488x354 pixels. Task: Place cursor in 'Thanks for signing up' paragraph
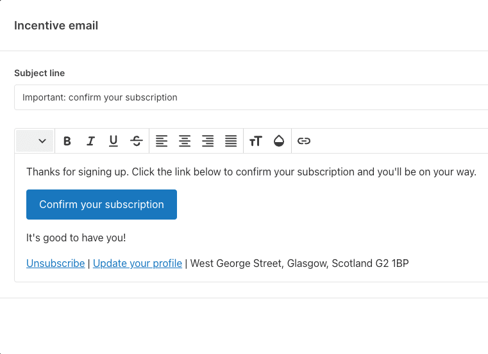(x=251, y=172)
